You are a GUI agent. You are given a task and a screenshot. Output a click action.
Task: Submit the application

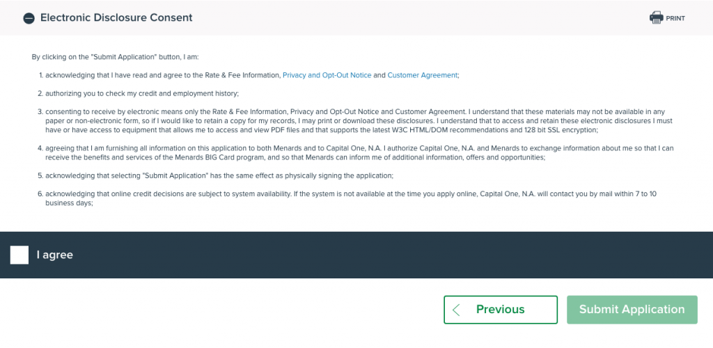(x=632, y=310)
